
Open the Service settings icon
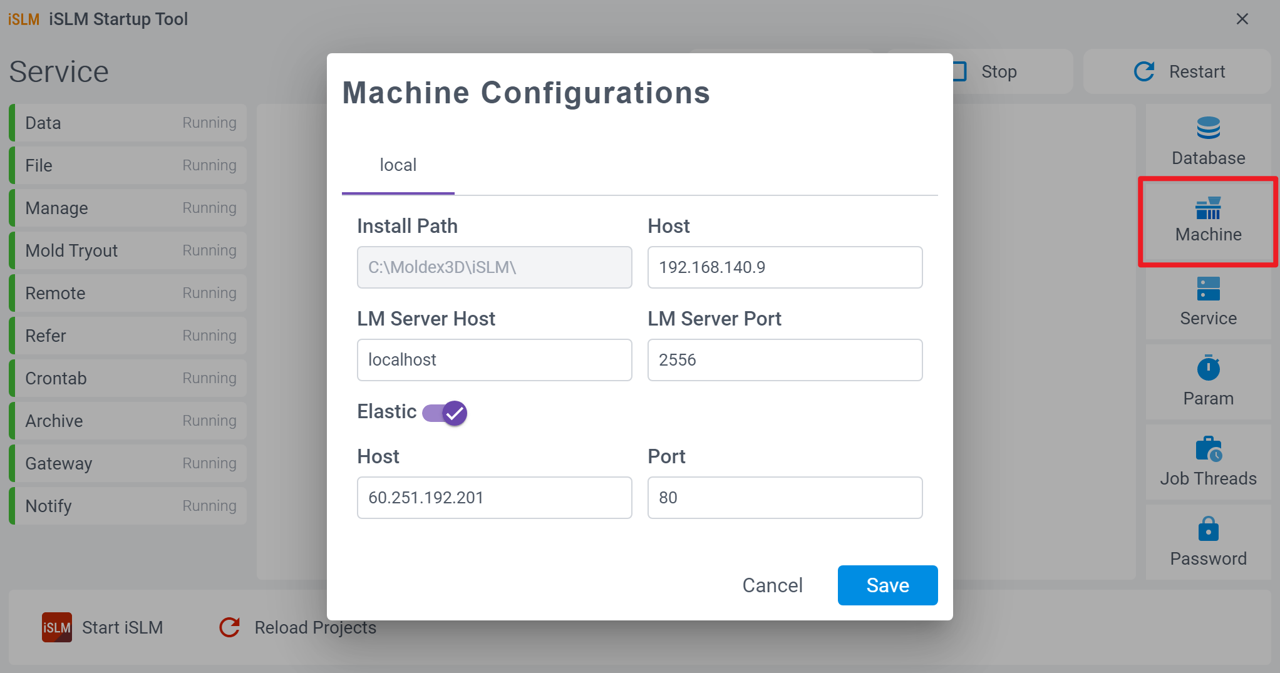(1207, 289)
